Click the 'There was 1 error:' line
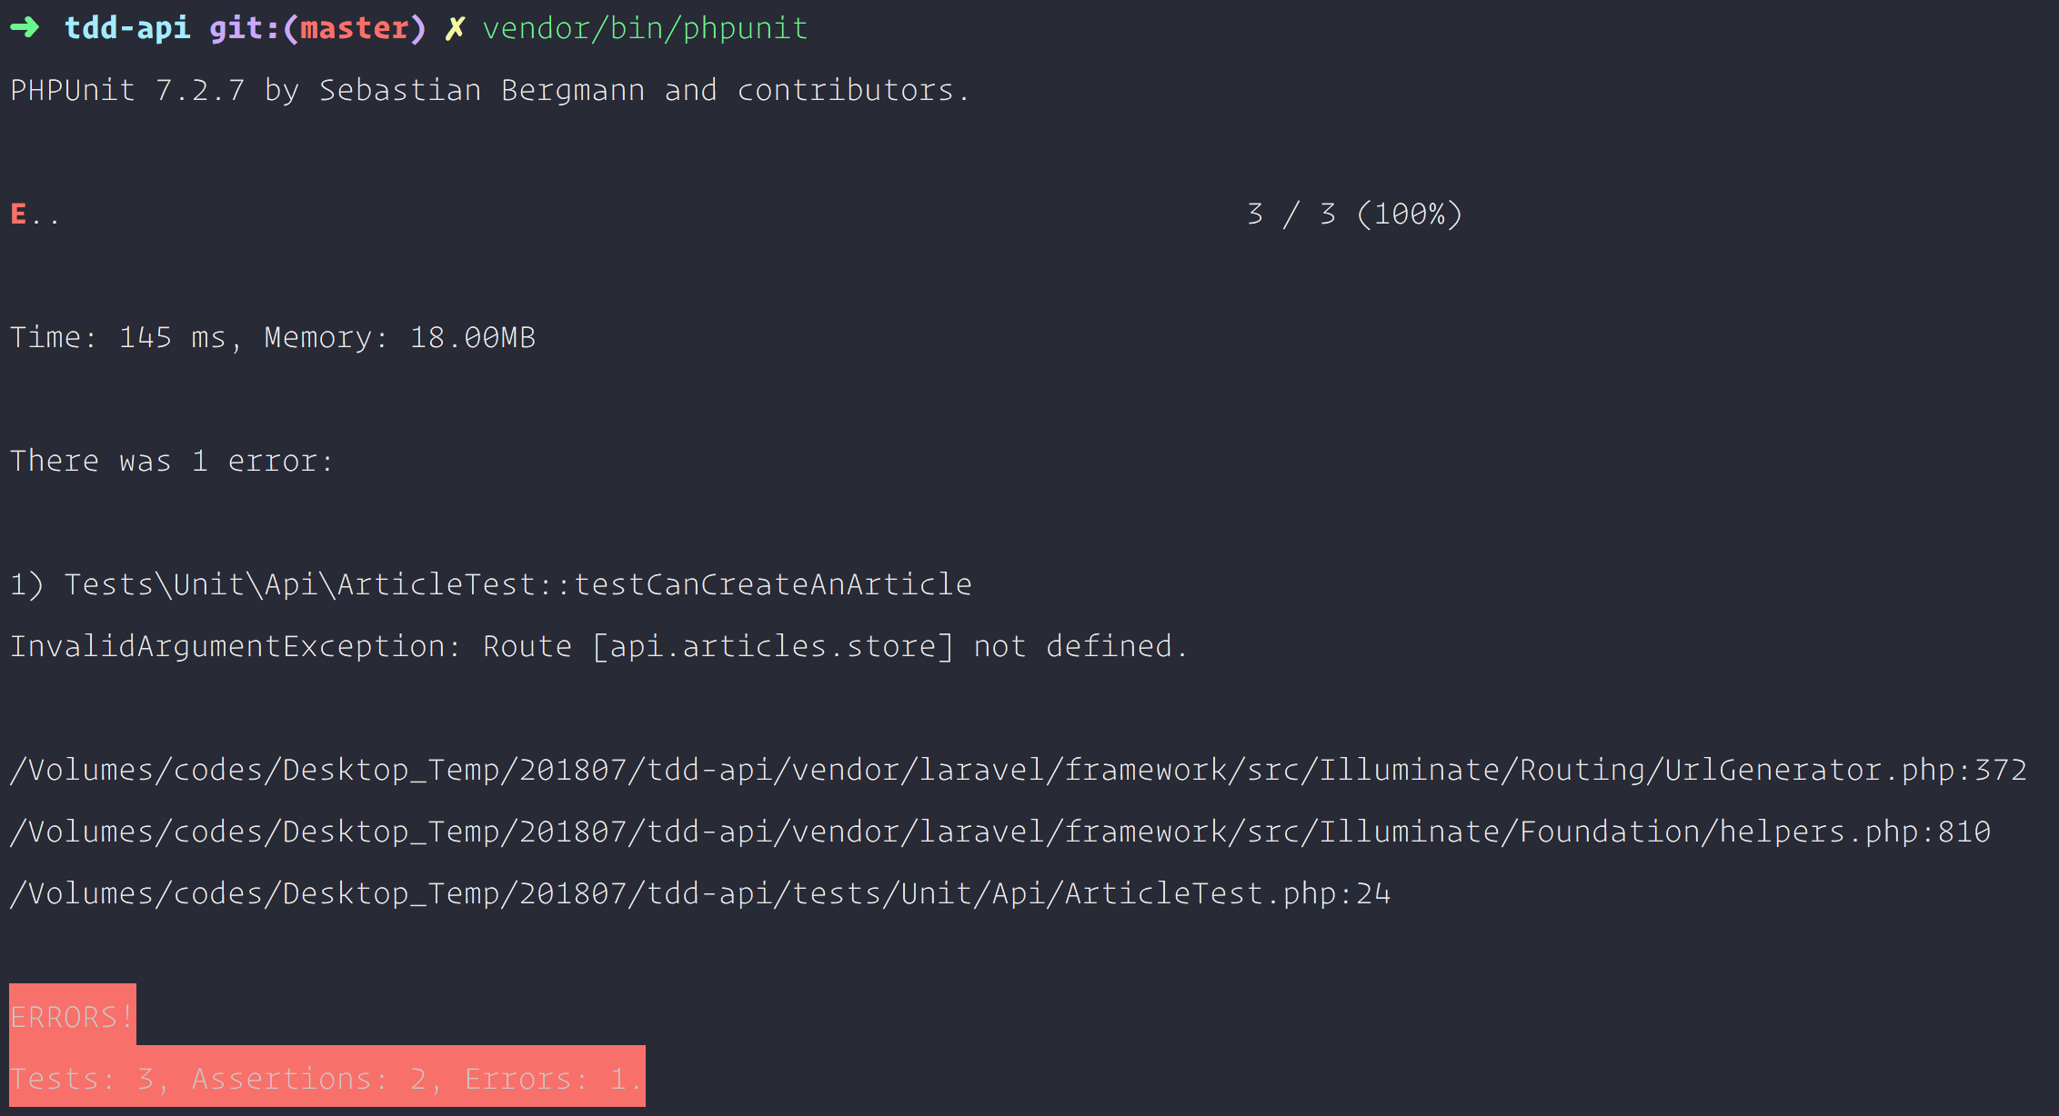 coord(172,462)
